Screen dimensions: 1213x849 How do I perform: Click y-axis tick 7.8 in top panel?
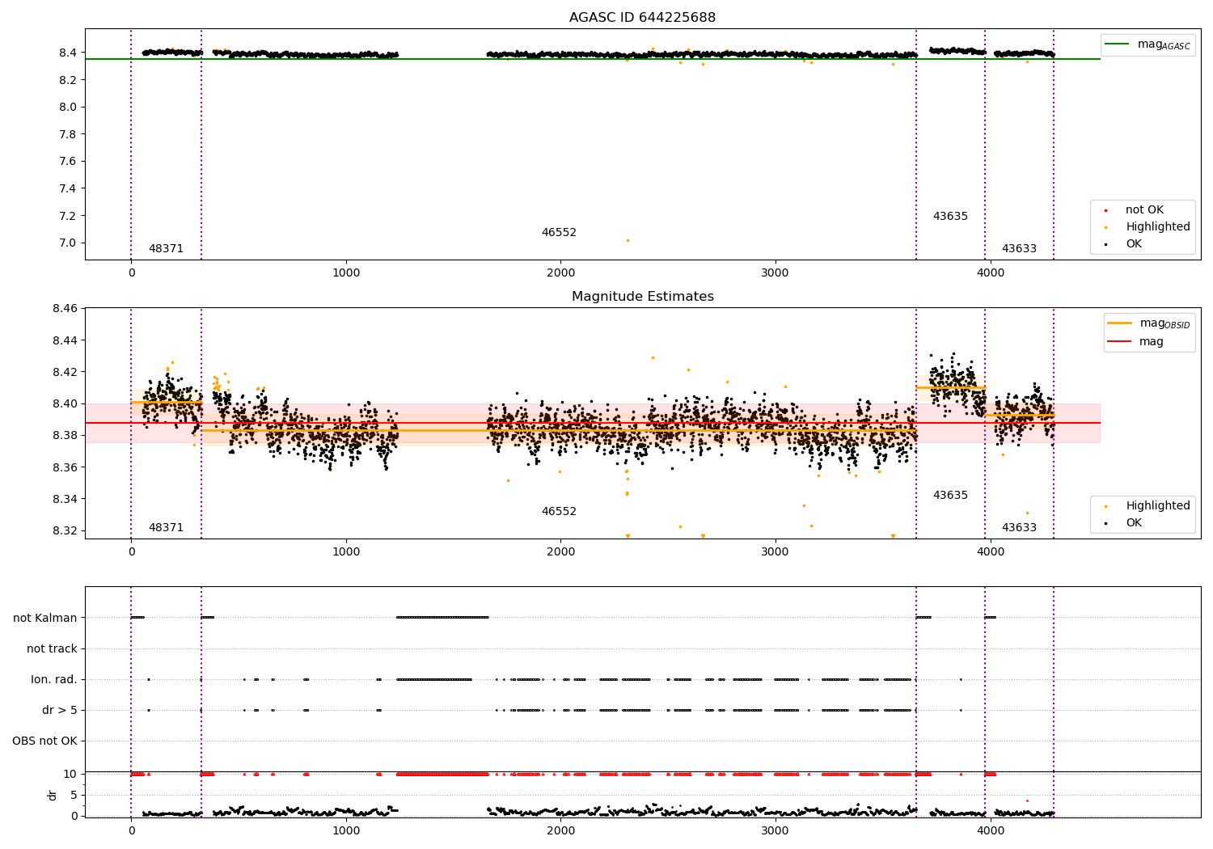coord(68,134)
